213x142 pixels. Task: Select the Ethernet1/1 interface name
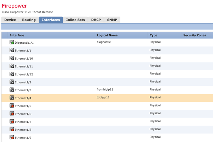point(23,50)
